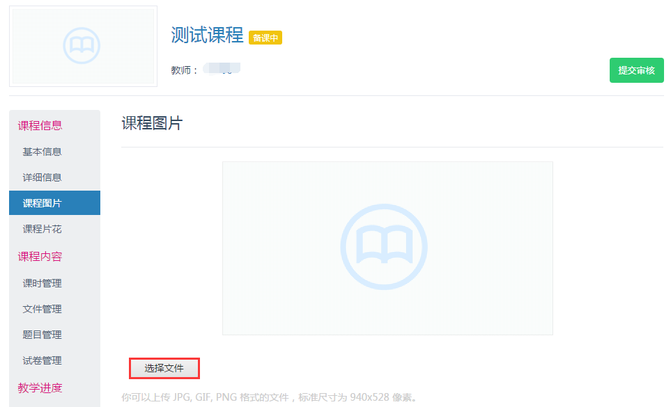Click the large book icon in image preview
The image size is (671, 407).
[384, 247]
